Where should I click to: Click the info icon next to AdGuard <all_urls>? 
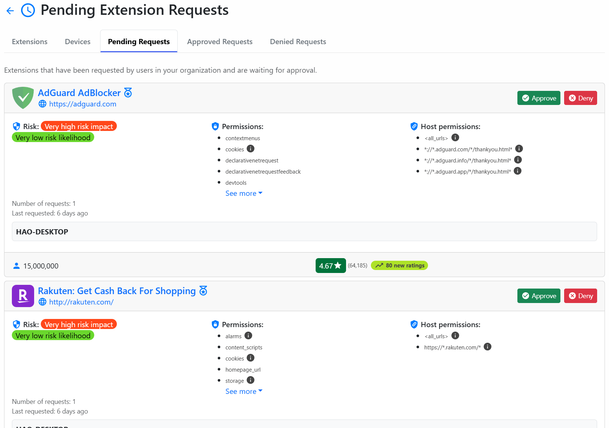tap(455, 138)
